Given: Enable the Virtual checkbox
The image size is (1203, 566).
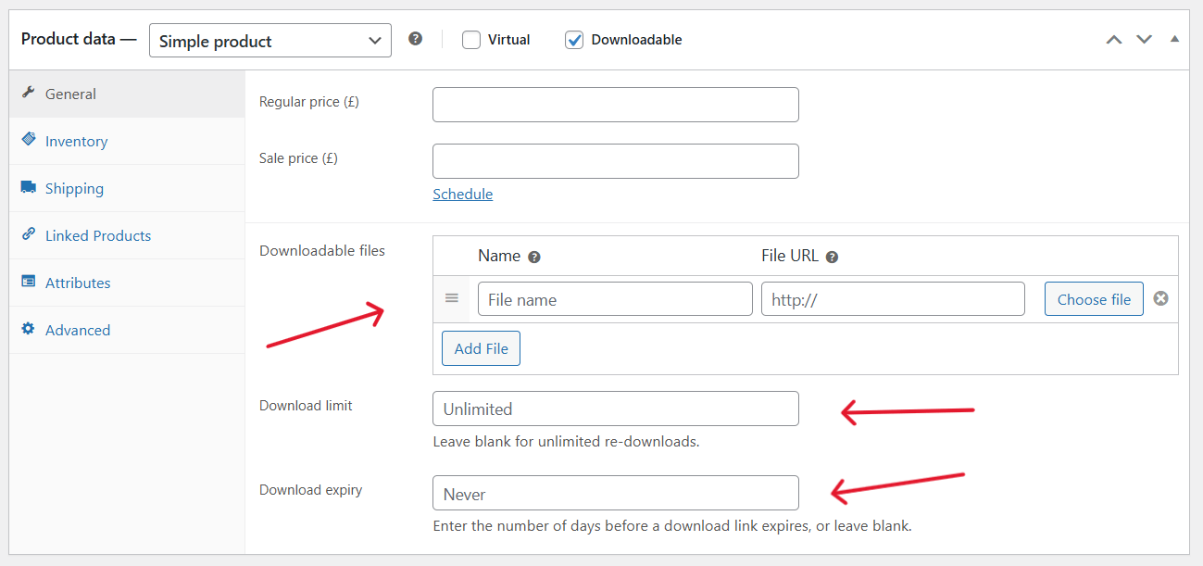Looking at the screenshot, I should [x=472, y=39].
